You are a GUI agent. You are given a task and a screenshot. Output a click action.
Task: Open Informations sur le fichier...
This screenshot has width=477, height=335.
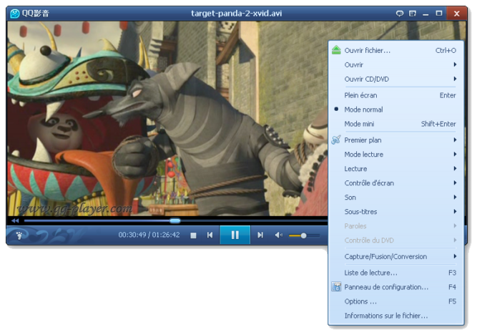(x=395, y=316)
